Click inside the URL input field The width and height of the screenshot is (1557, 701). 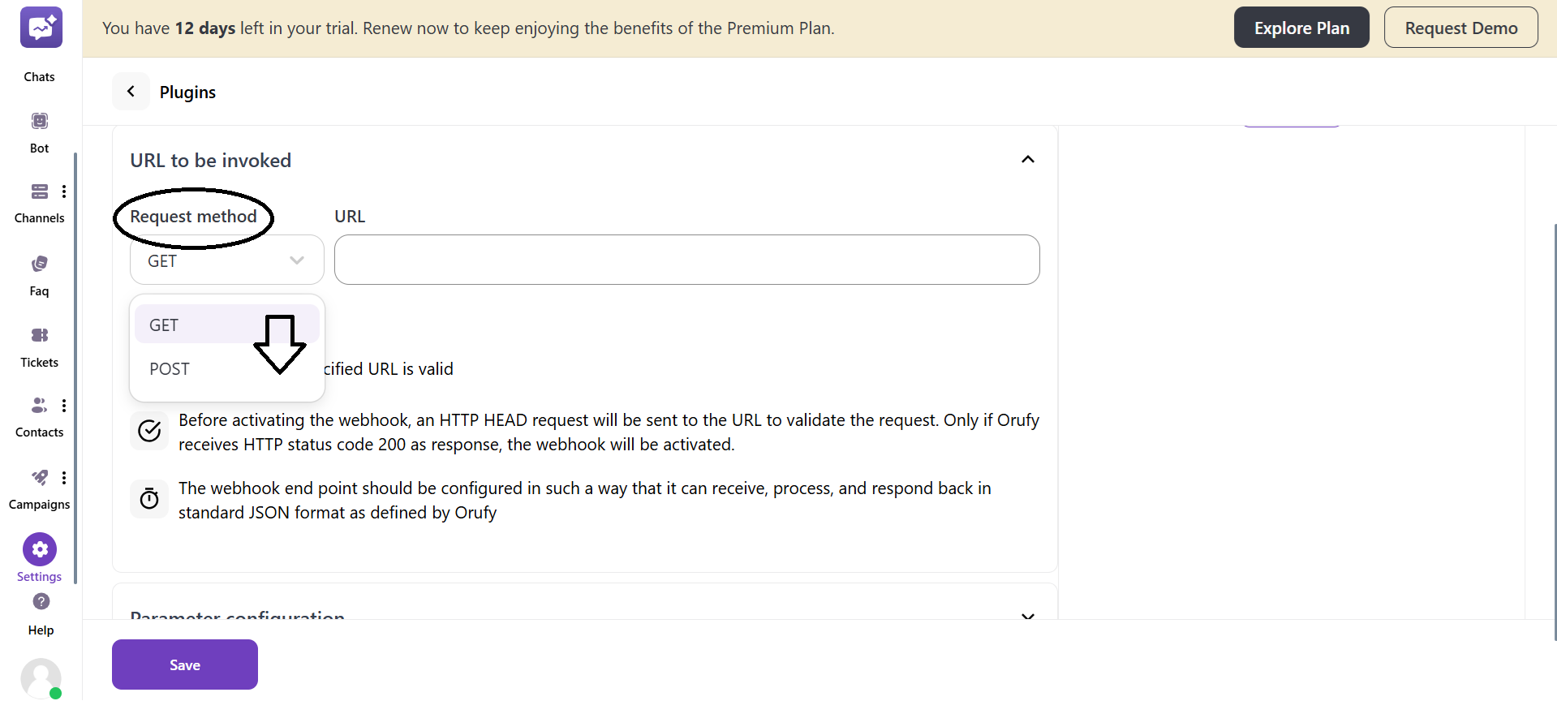point(686,260)
